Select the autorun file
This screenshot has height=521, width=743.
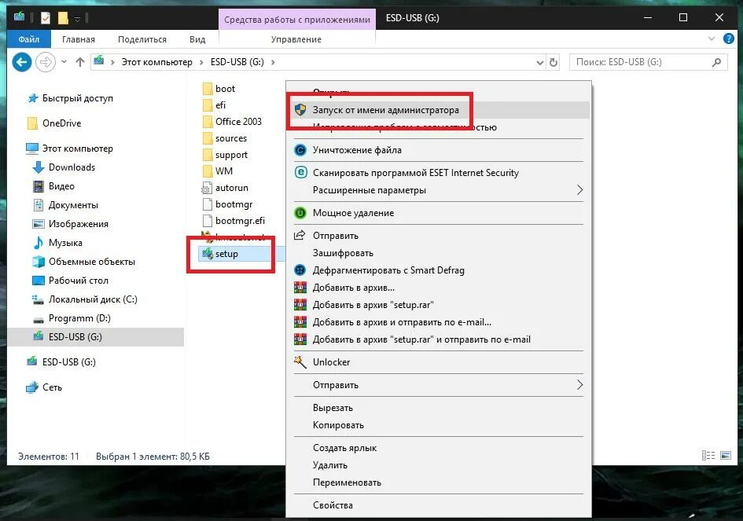[232, 188]
